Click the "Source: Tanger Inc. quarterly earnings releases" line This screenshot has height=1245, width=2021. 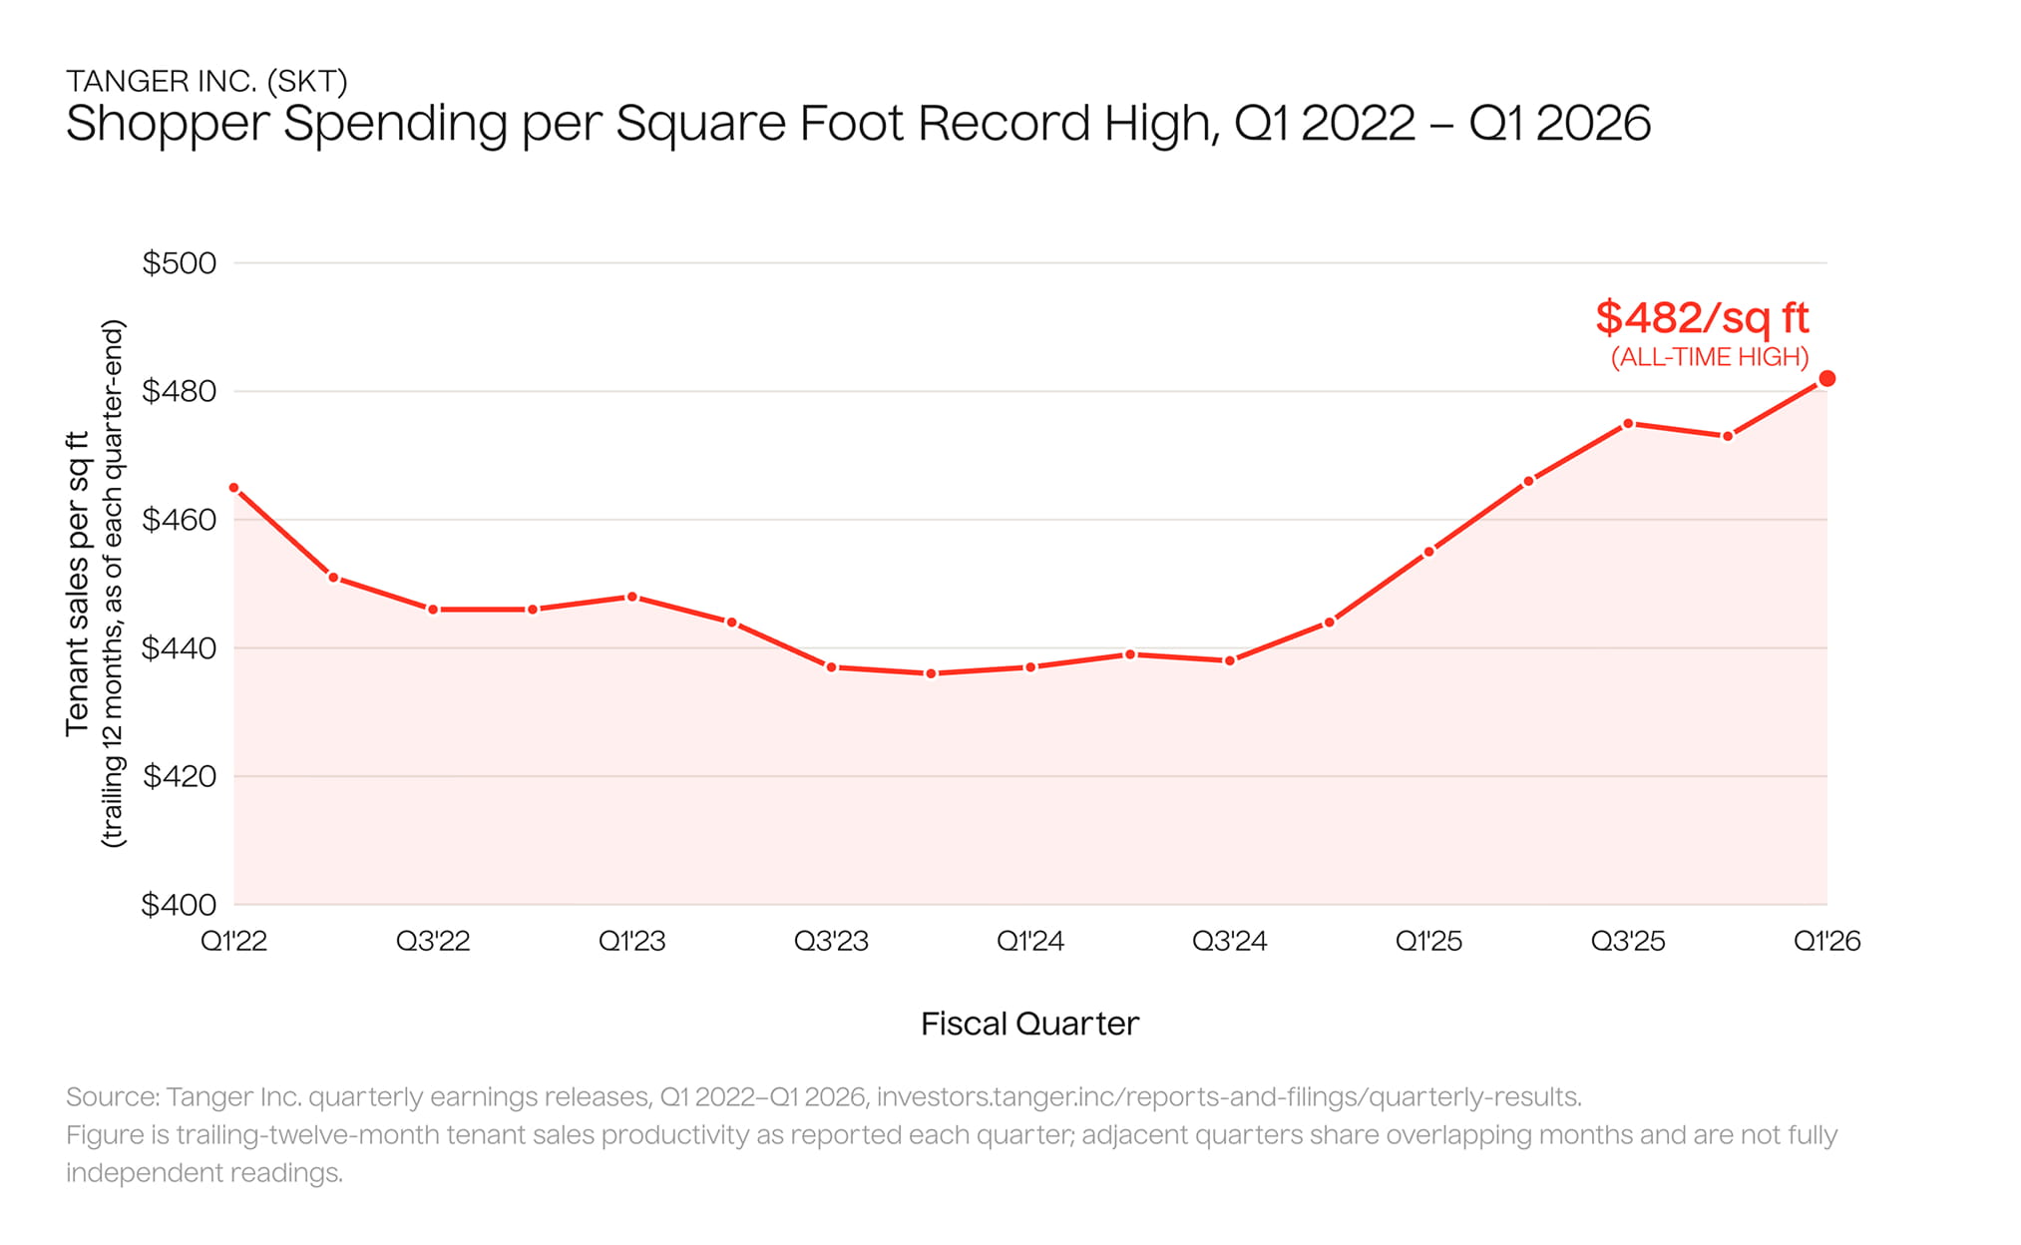tap(824, 1097)
